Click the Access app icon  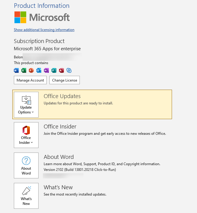tap(61, 70)
